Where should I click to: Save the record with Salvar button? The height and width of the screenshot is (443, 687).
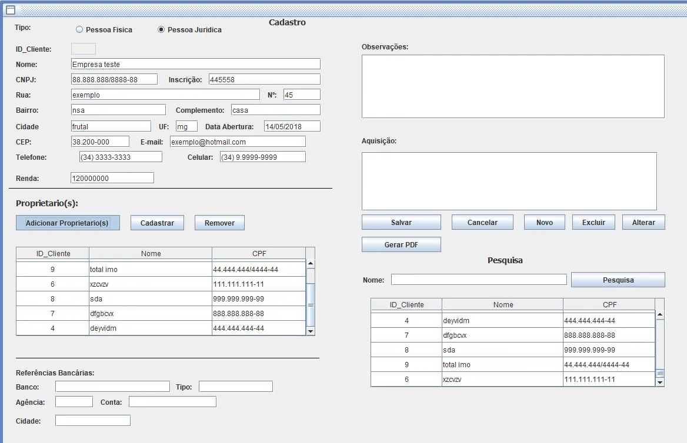tap(401, 222)
